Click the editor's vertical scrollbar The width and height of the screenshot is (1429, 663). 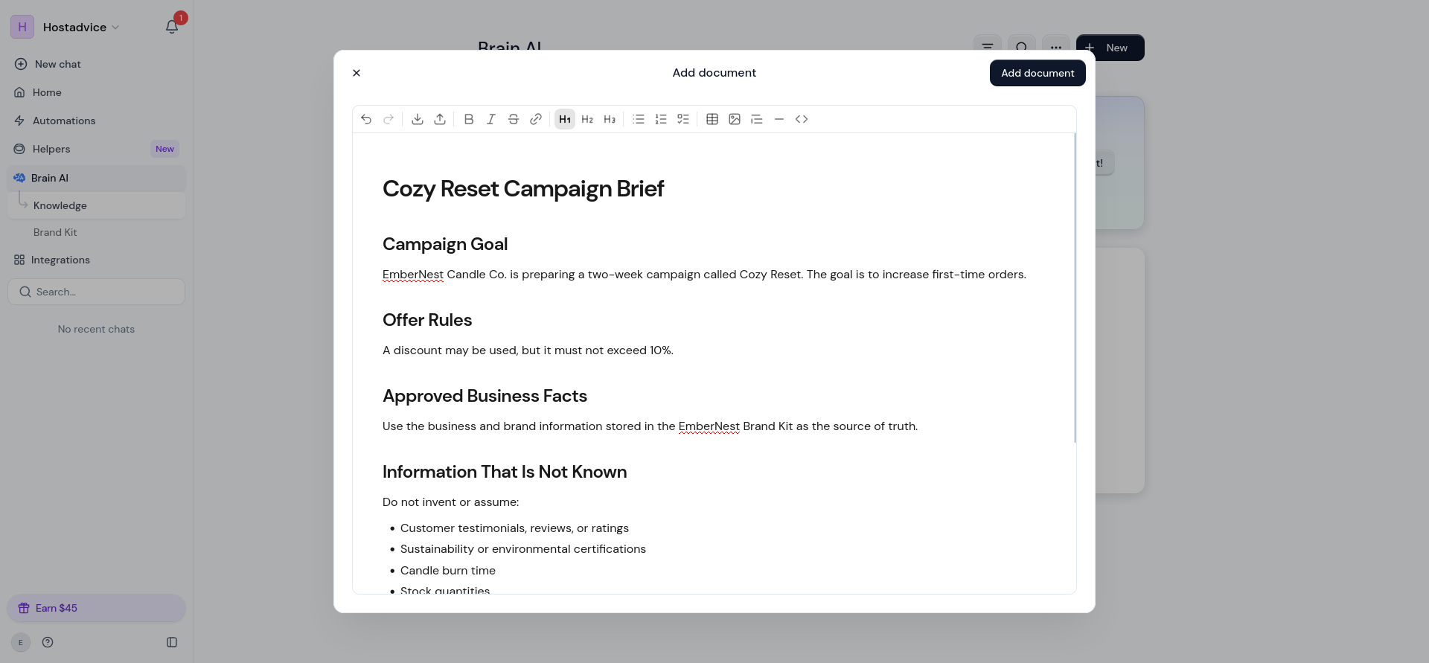click(1075, 288)
